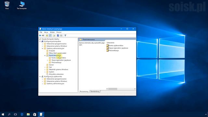Image resolution: width=208 pixels, height=117 pixels.
Task: Click the right scroll arrow in right pane
Action: tap(135, 89)
